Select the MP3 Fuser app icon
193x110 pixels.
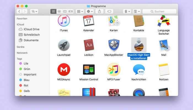click(114, 70)
